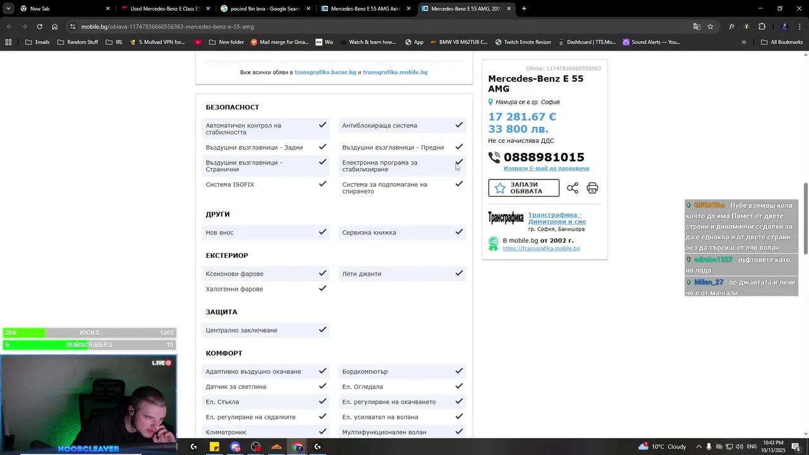809x455 pixels.
Task: Open Mail merge for Gmail bookmark
Action: pyautogui.click(x=279, y=42)
